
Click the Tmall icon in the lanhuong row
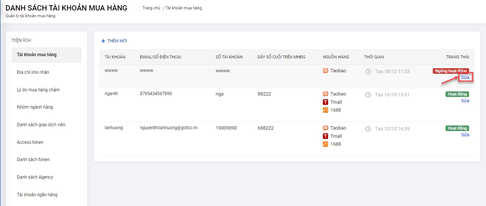tap(325, 136)
